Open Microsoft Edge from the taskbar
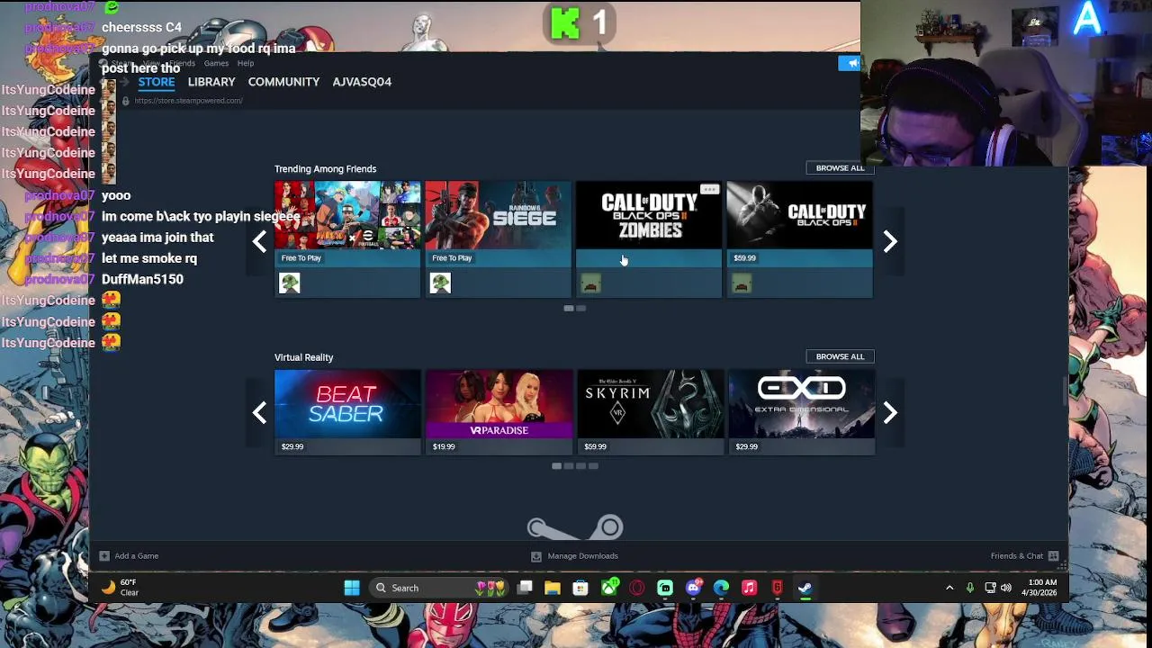Image resolution: width=1152 pixels, height=648 pixels. point(721,588)
